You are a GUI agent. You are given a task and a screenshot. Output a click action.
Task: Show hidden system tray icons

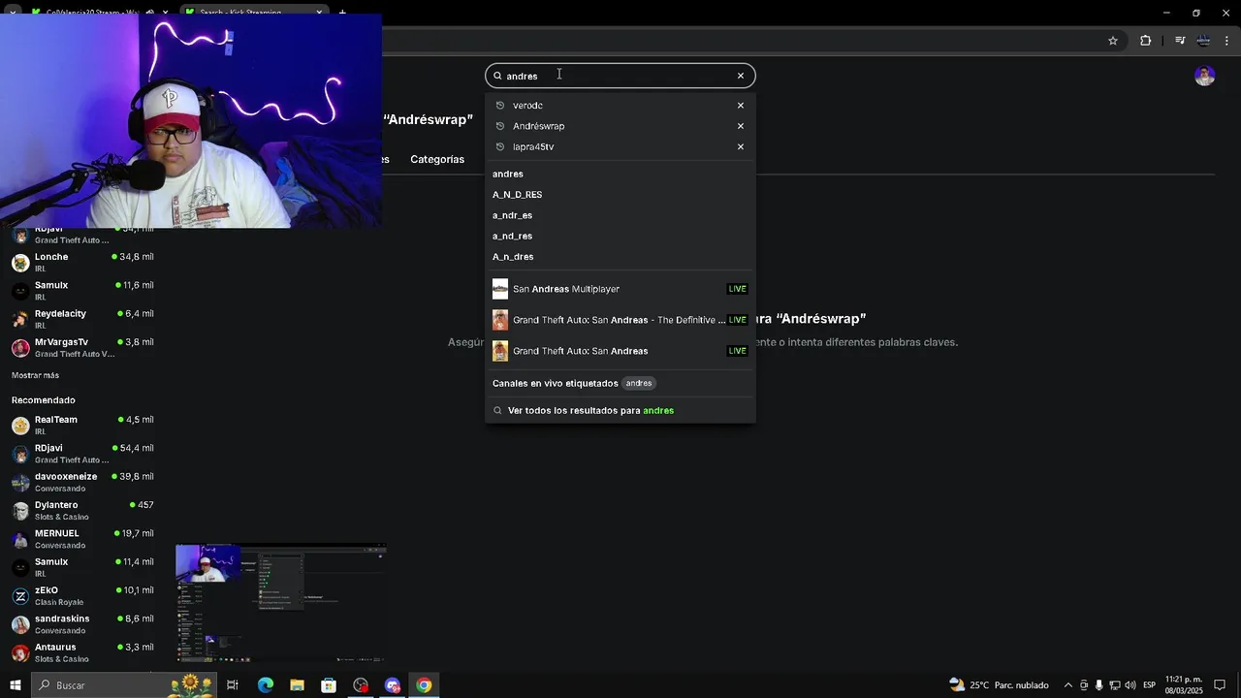(x=1068, y=685)
